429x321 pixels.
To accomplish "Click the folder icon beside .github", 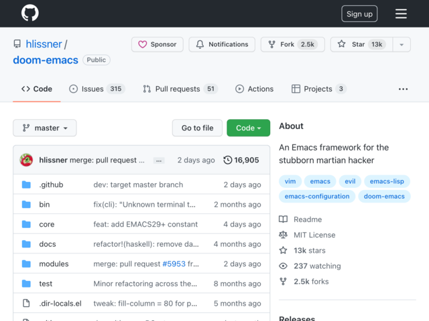I will point(26,185).
